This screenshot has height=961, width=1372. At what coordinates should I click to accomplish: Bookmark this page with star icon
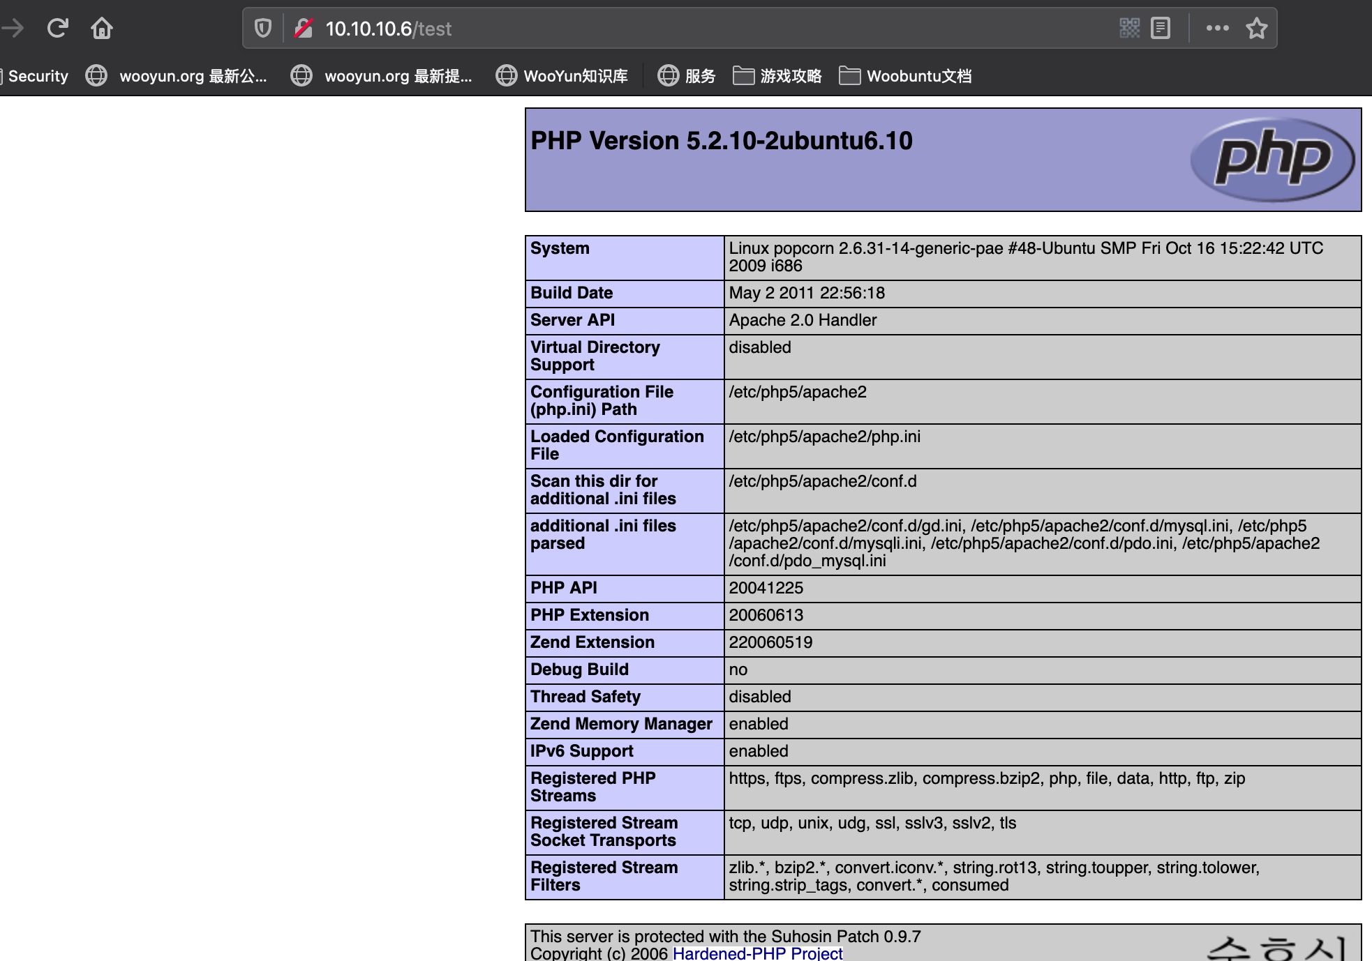1257,29
